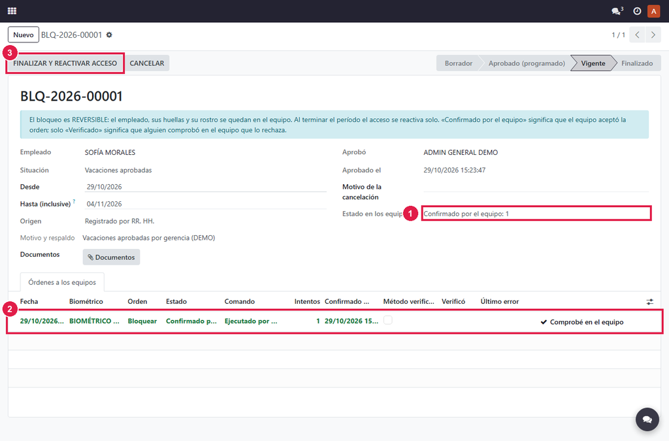The height and width of the screenshot is (441, 669).
Task: Open the floating chat bubble
Action: pos(647,419)
